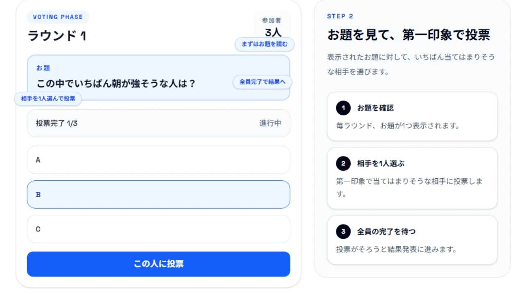Image resolution: width=525 pixels, height=295 pixels.
Task: Click the 投票完了 1/3 progress row
Action: (x=158, y=123)
